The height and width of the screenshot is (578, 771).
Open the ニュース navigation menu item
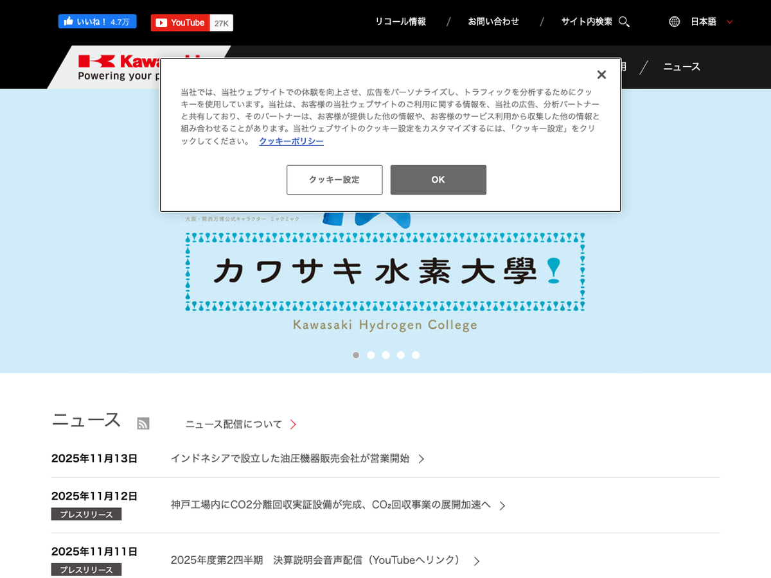coord(681,67)
